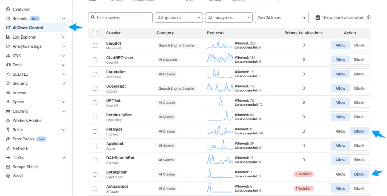The width and height of the screenshot is (387, 196).
Task: Expand the Rules menu chevron
Action: (x=63, y=130)
